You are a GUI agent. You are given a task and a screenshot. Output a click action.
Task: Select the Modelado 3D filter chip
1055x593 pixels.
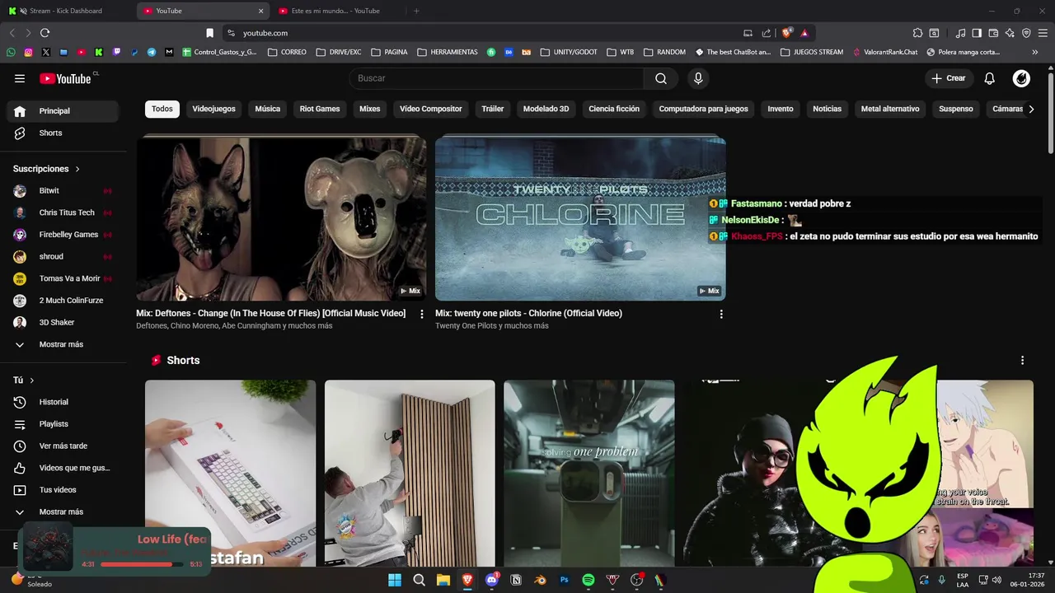(546, 109)
